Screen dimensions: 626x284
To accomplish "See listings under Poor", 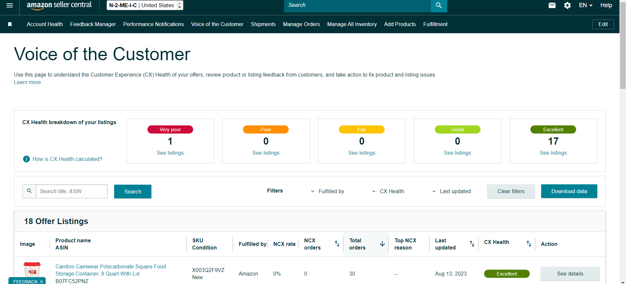I will pos(266,153).
